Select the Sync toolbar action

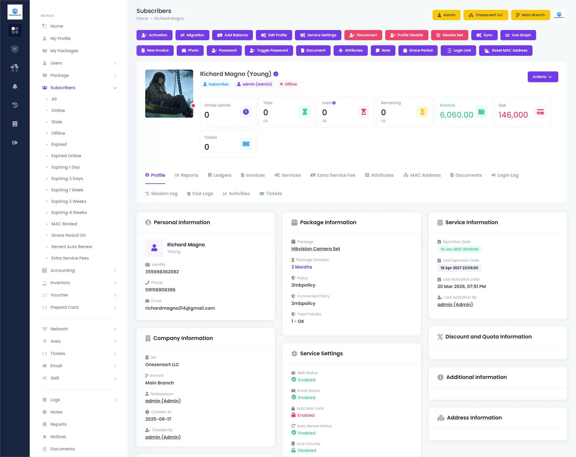pos(484,35)
